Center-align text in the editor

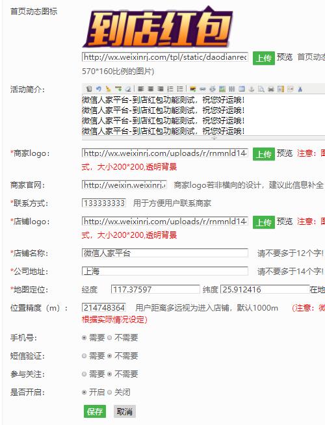tap(150, 88)
